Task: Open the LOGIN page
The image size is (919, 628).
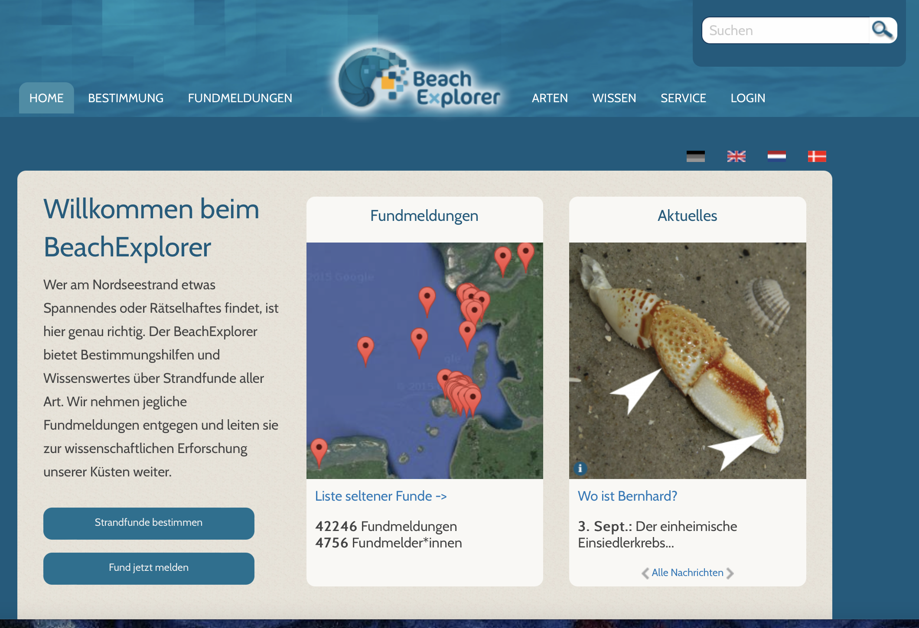Action: 748,98
